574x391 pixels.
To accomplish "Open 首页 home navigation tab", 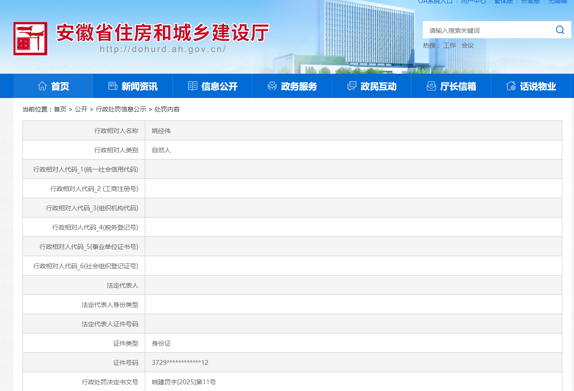I will click(x=53, y=86).
